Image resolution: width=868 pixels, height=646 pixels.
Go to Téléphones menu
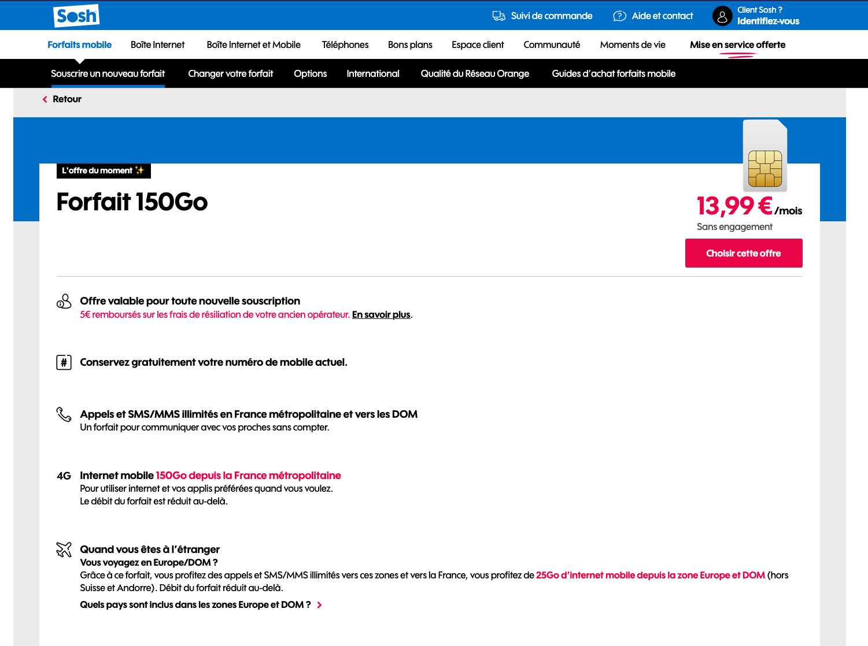coord(345,45)
